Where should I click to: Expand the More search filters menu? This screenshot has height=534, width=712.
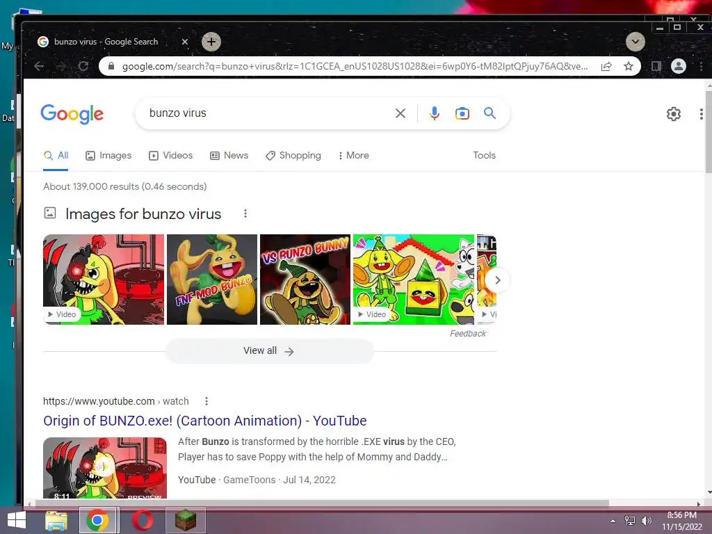tap(354, 155)
